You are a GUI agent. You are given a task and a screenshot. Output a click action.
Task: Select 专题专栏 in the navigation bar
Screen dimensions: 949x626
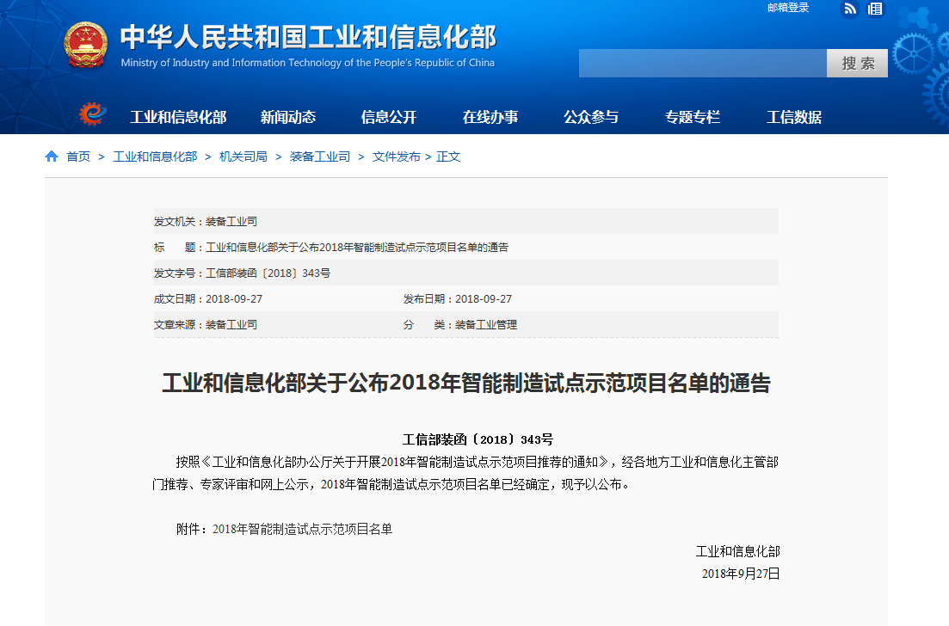(x=693, y=118)
